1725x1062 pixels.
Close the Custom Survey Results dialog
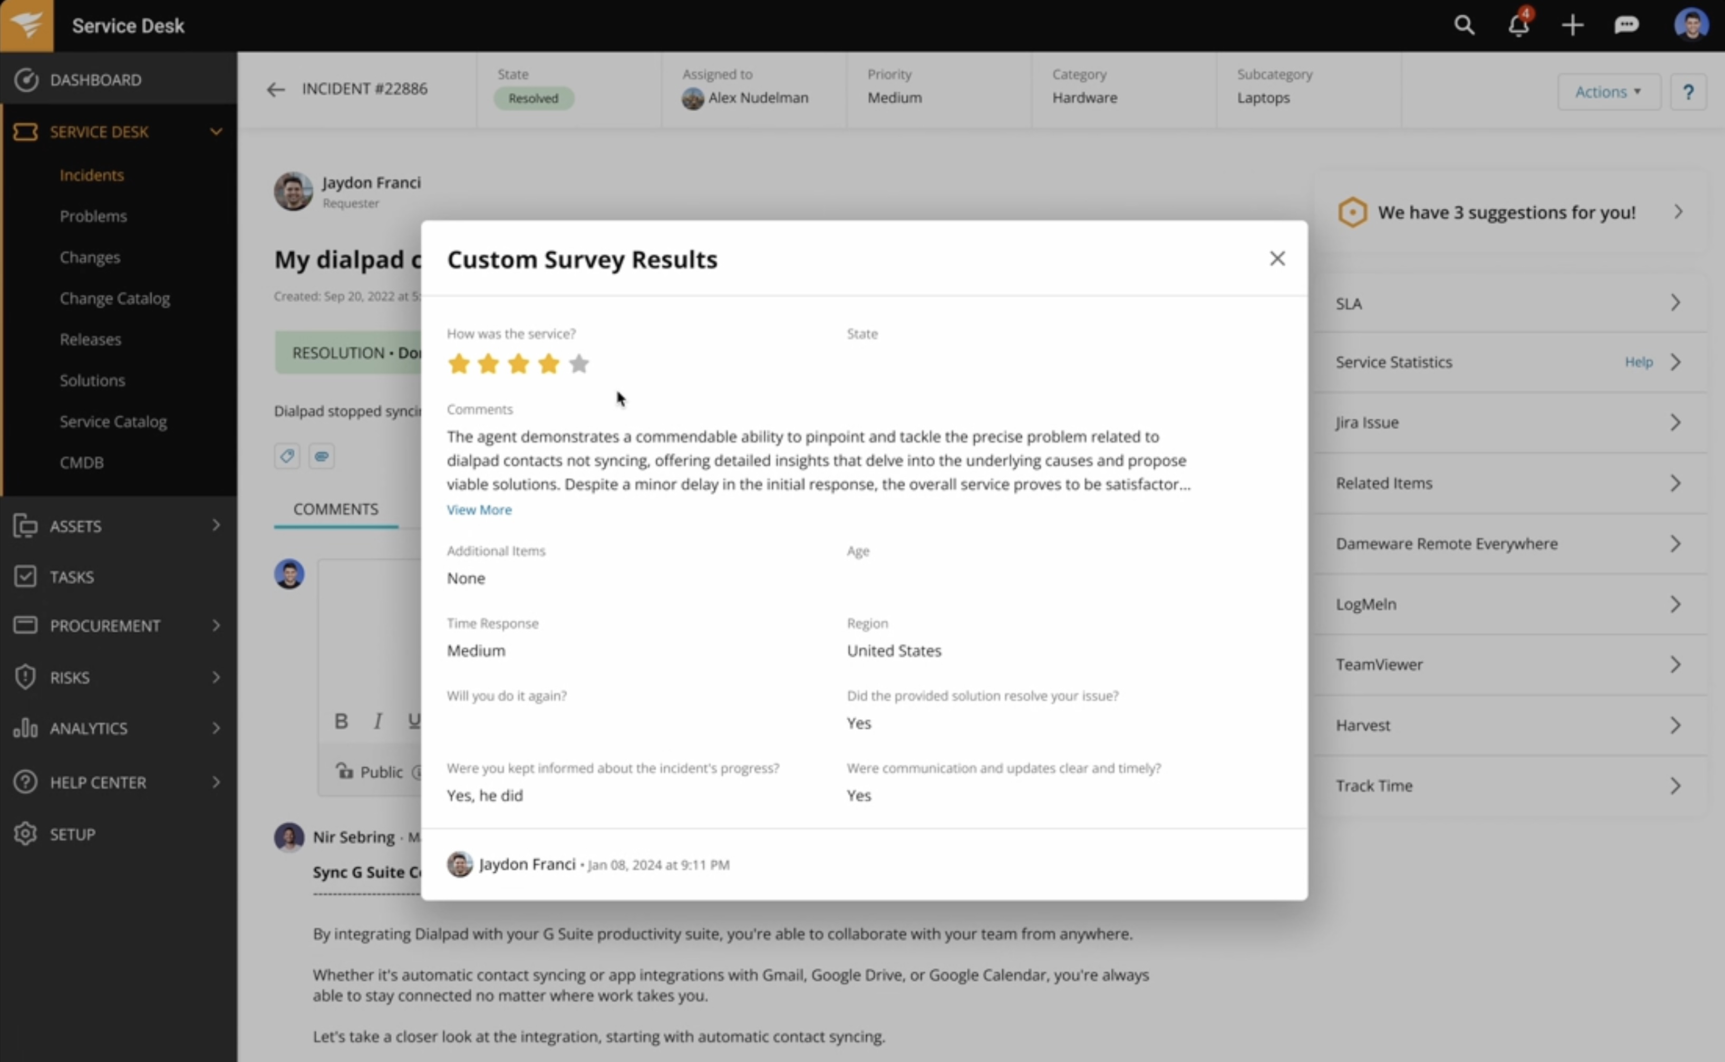click(x=1277, y=258)
